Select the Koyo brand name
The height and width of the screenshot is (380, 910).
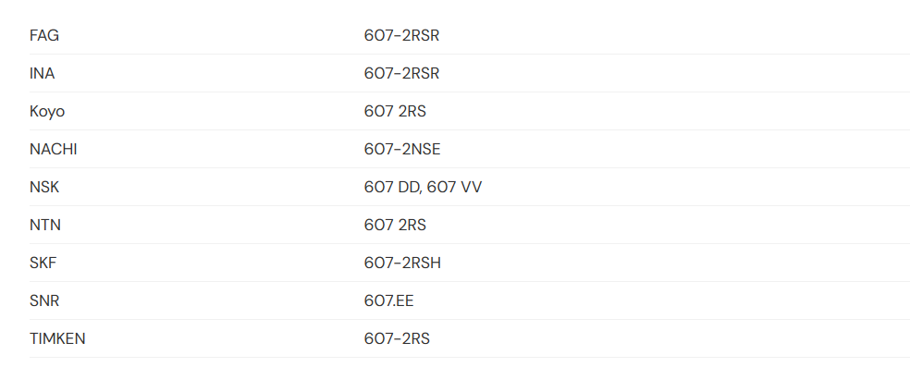pos(47,111)
